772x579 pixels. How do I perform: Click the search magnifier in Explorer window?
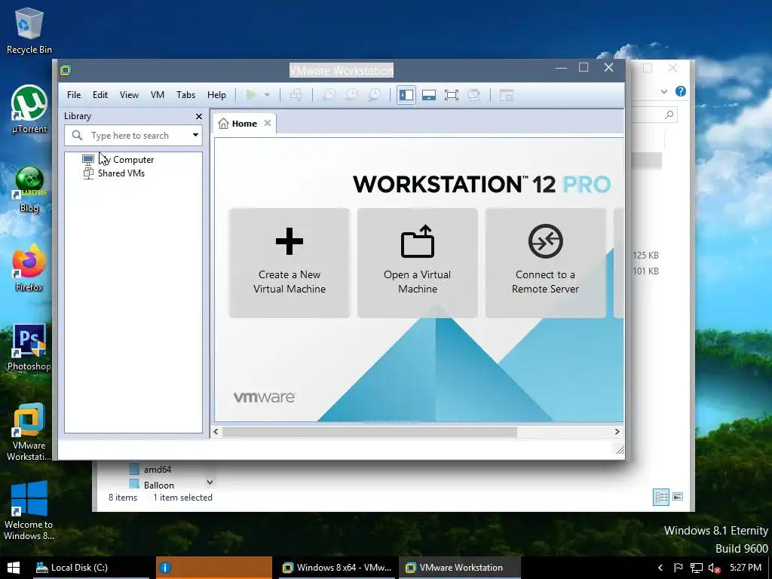click(x=669, y=115)
